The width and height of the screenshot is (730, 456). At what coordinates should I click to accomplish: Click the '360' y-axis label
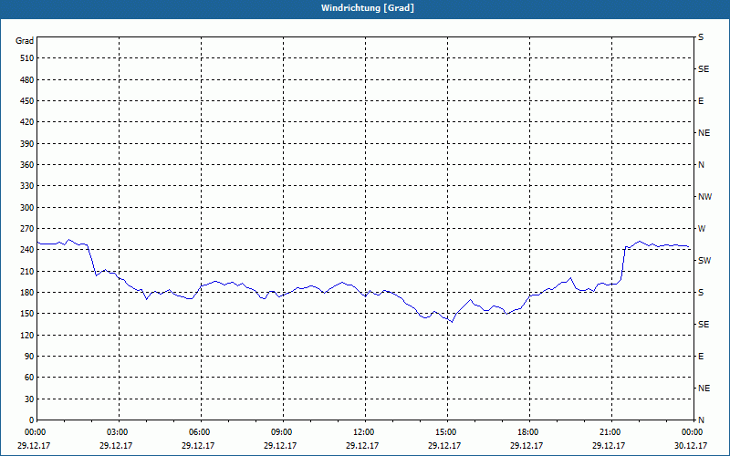(27, 165)
